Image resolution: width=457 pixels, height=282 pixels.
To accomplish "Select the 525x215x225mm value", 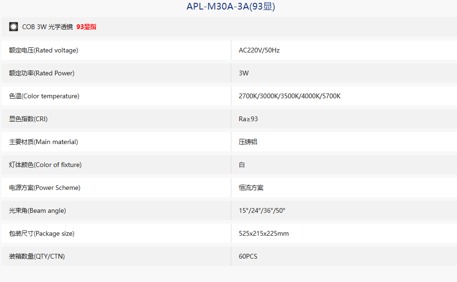I will click(x=264, y=233).
